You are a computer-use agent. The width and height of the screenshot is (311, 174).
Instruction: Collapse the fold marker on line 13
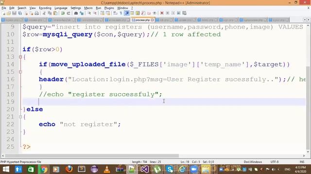click(20, 57)
